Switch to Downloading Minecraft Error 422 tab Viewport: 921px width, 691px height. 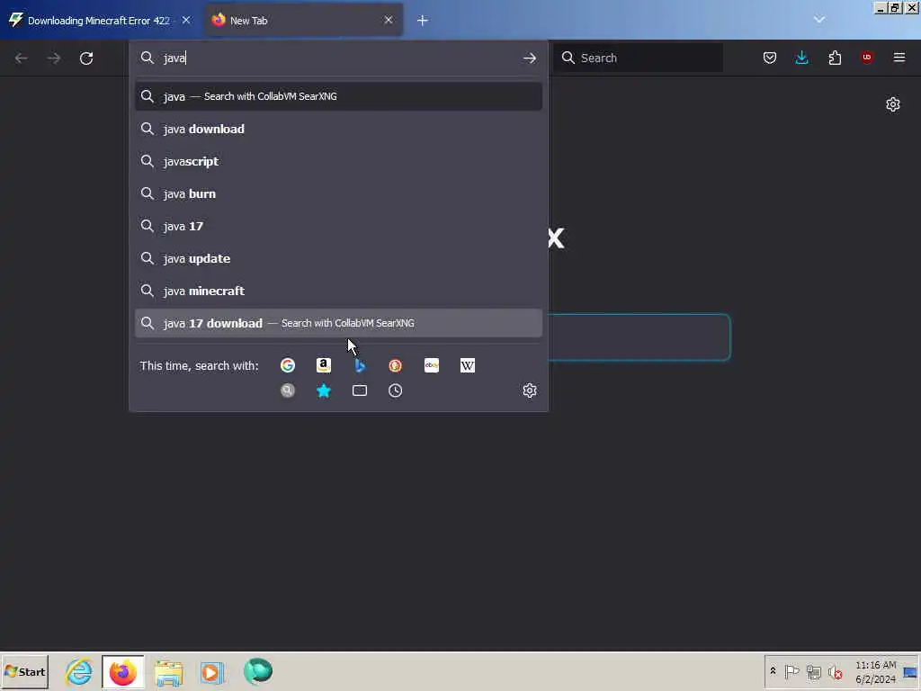(101, 21)
